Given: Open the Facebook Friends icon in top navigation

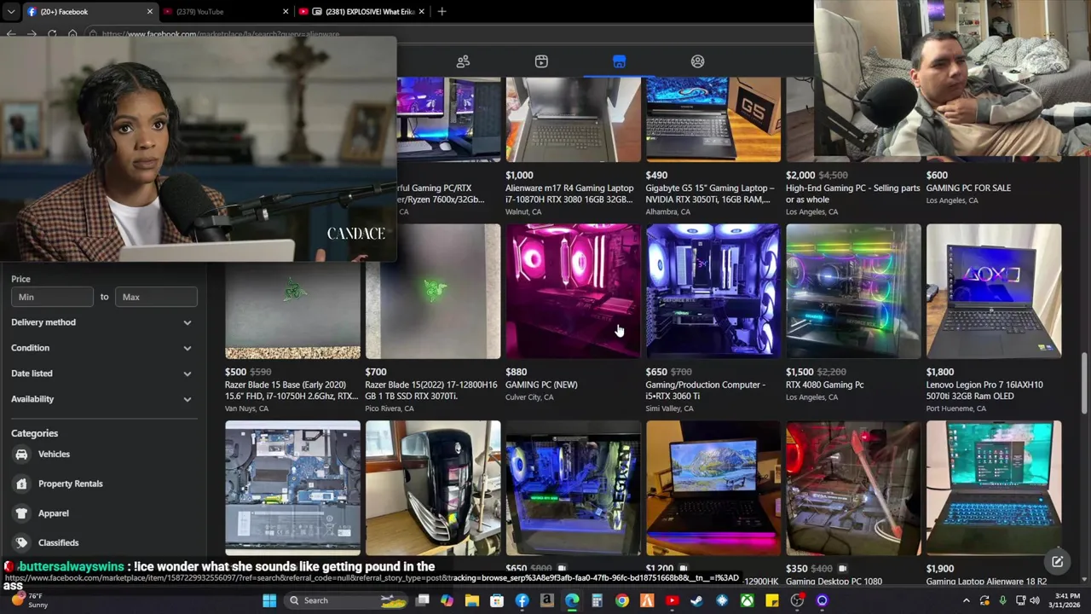Looking at the screenshot, I should (463, 61).
